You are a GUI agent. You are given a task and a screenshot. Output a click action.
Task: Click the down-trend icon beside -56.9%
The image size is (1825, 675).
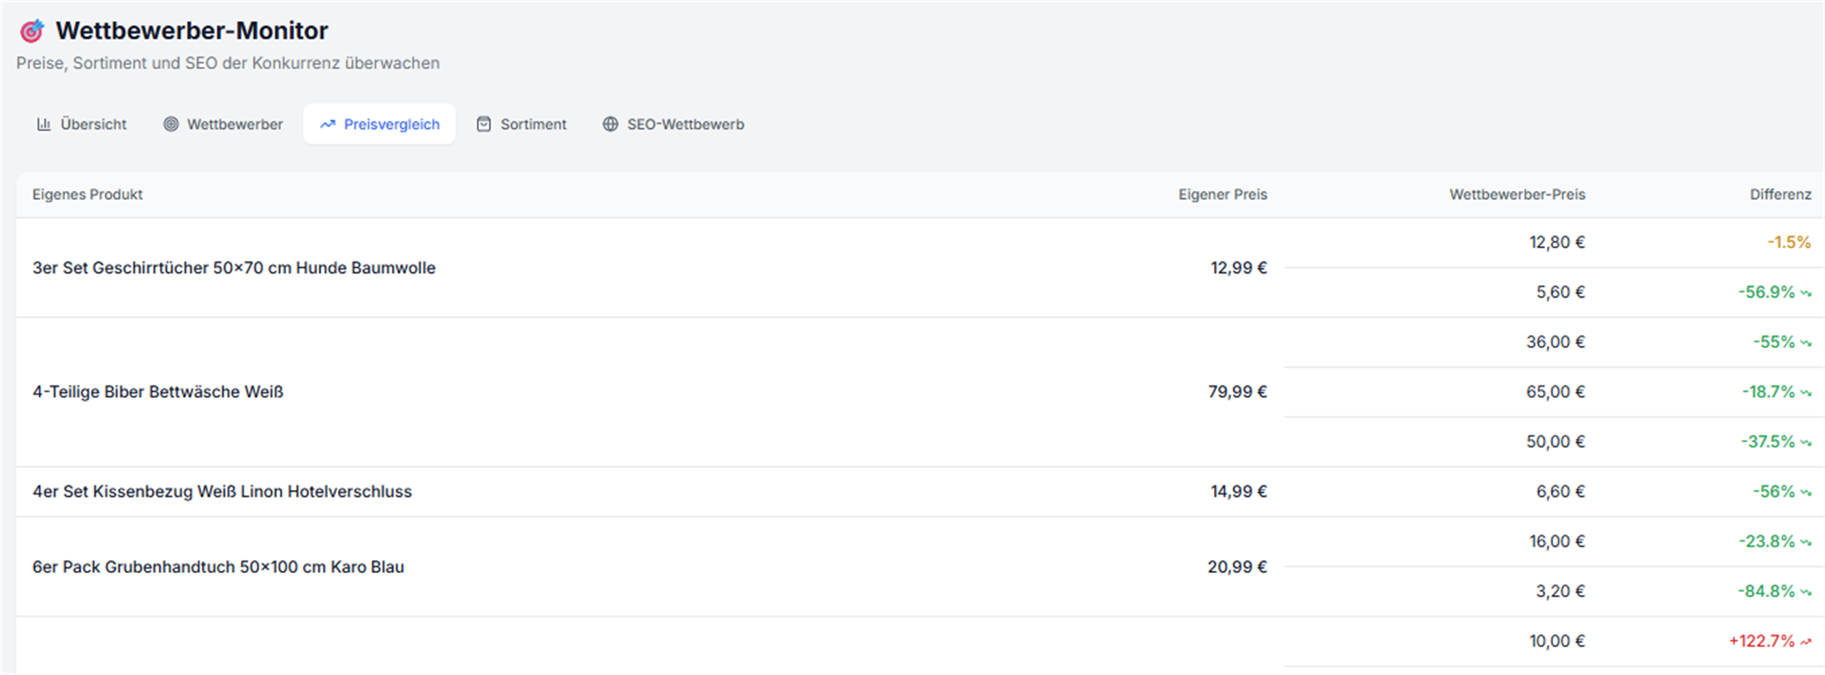coord(1805,292)
